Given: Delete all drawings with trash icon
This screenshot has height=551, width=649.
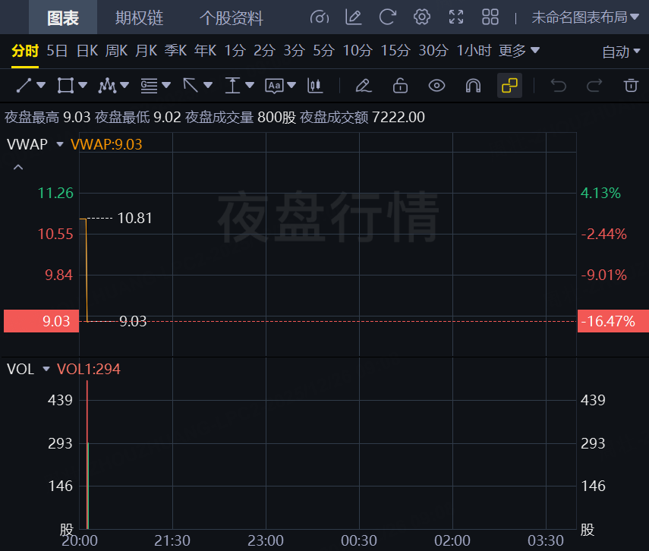Looking at the screenshot, I should [x=631, y=85].
